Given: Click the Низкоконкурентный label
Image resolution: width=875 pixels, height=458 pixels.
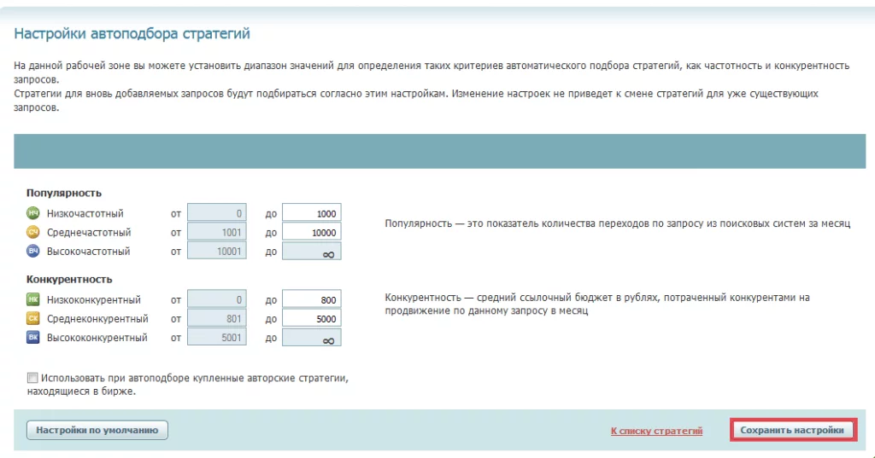Looking at the screenshot, I should click(94, 299).
